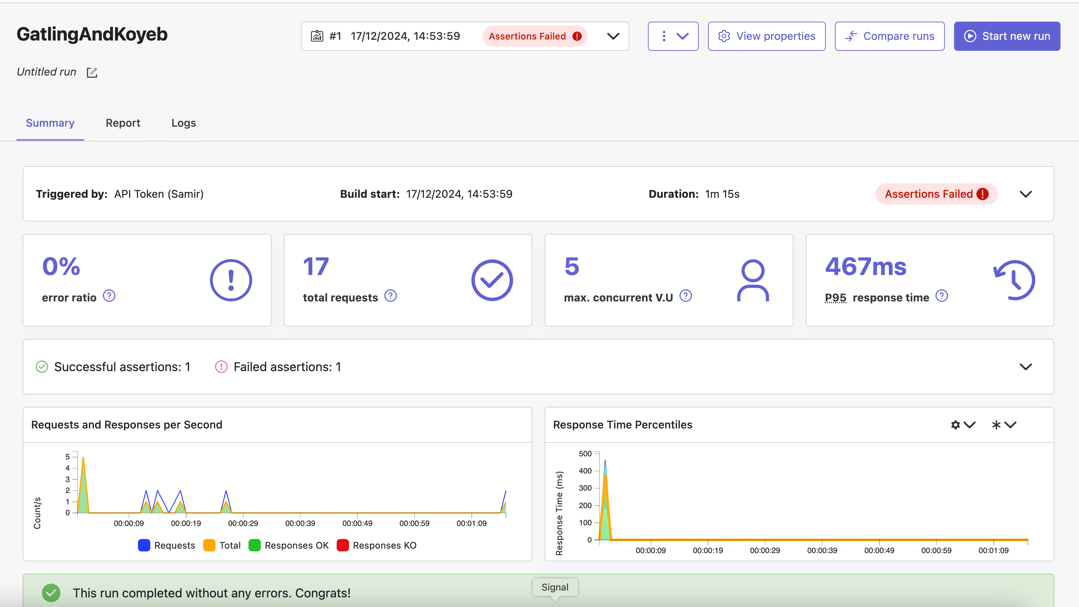Switch to the Report tab
This screenshot has width=1079, height=607.
coord(122,123)
